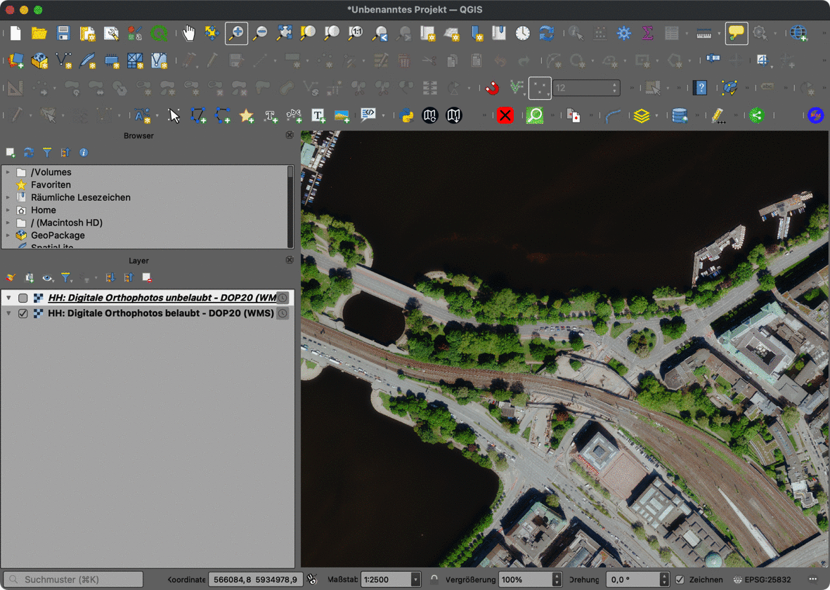Open the log messages button in status bar
This screenshot has width=830, height=590.
813,579
